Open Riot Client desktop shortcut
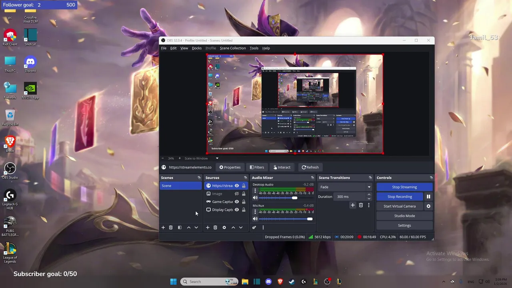The image size is (512, 288). [10, 38]
